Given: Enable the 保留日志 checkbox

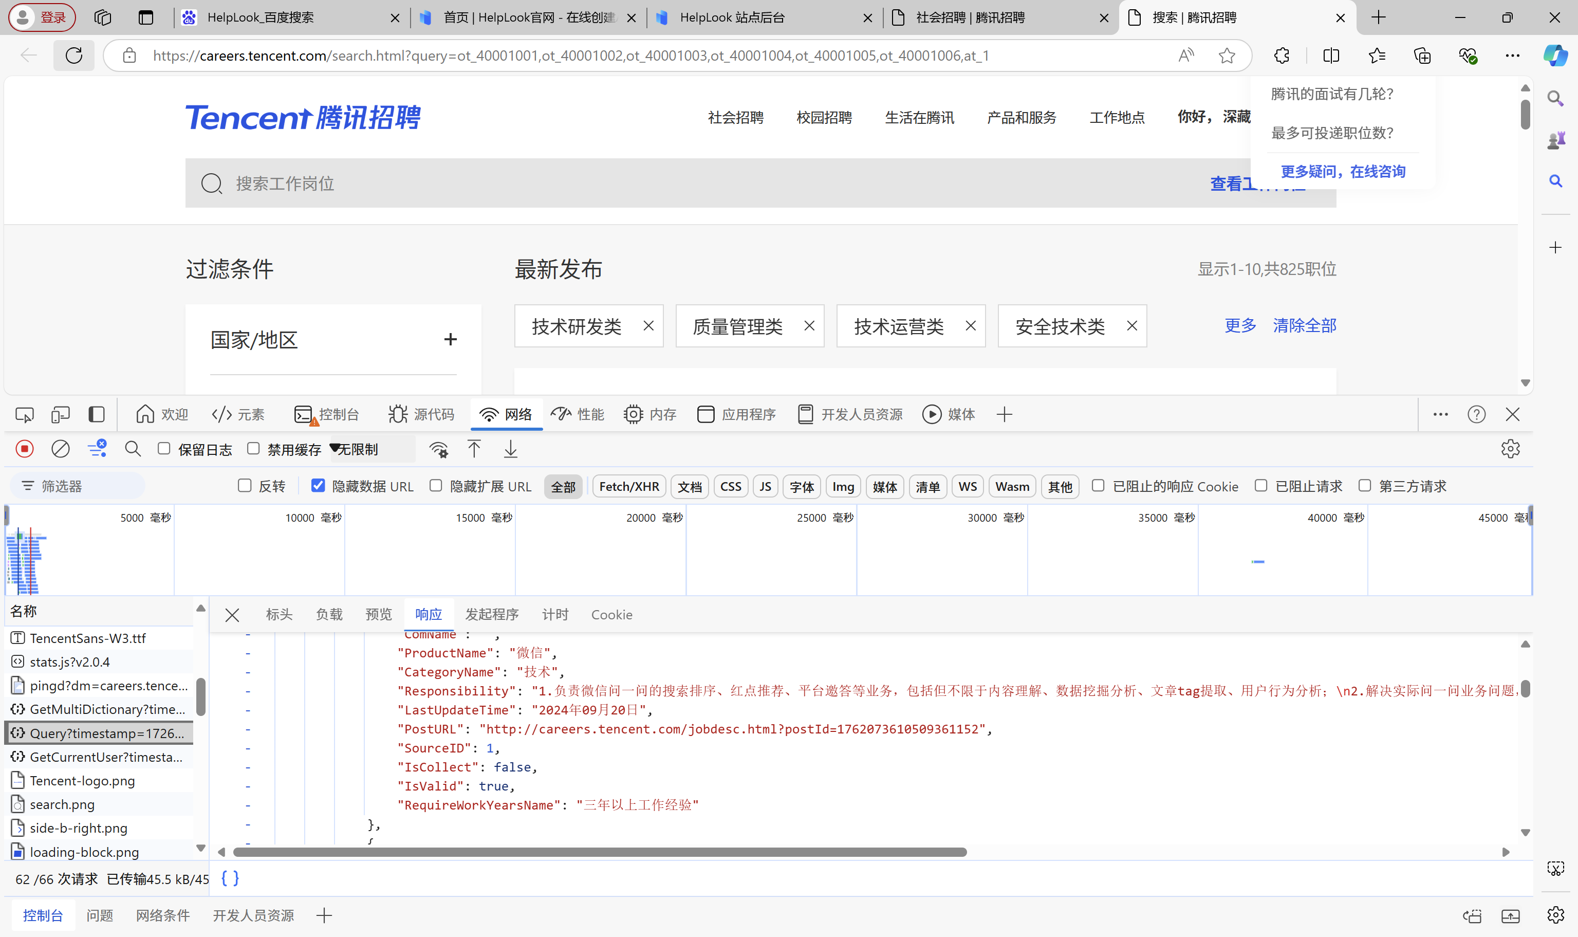Looking at the screenshot, I should click(x=164, y=448).
